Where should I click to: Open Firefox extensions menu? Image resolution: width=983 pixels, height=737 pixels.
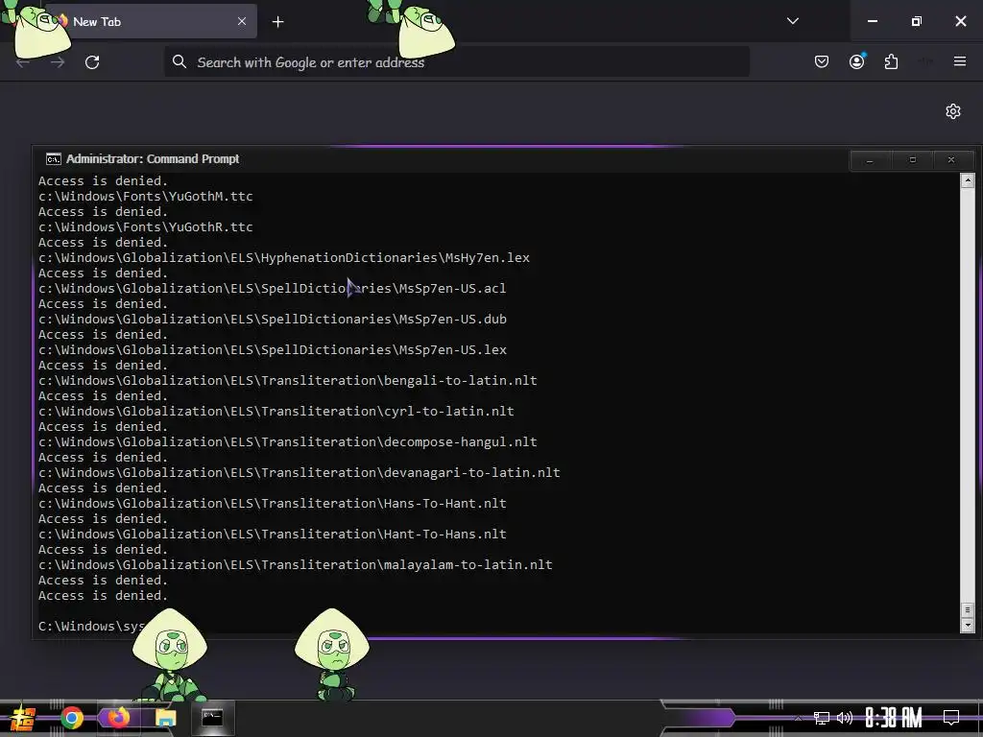(x=891, y=61)
